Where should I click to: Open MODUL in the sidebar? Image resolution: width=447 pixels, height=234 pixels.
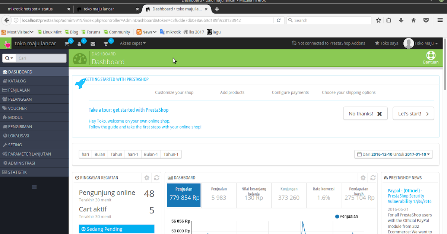point(34,117)
